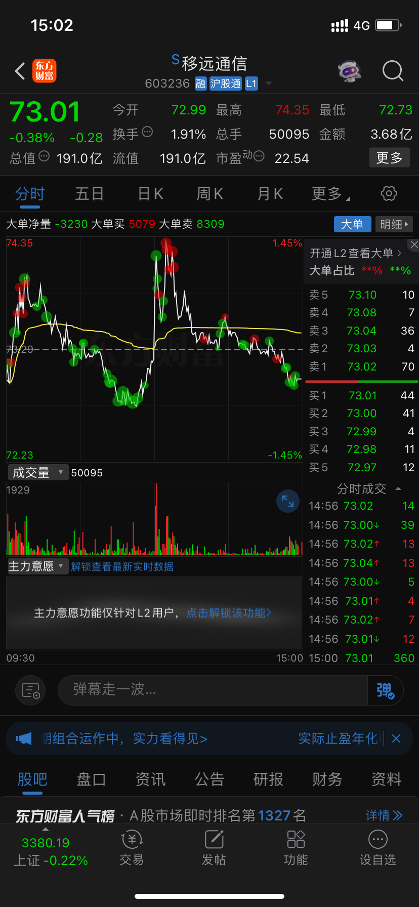Open 功能 functions icon
This screenshot has width=419, height=907.
coord(296,849)
